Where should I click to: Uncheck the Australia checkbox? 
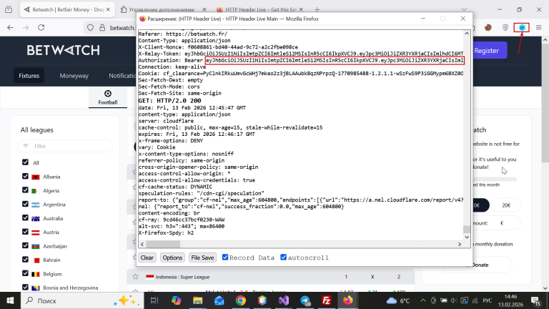click(x=25, y=218)
